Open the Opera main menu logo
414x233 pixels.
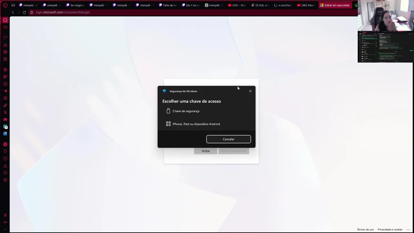coord(5,5)
